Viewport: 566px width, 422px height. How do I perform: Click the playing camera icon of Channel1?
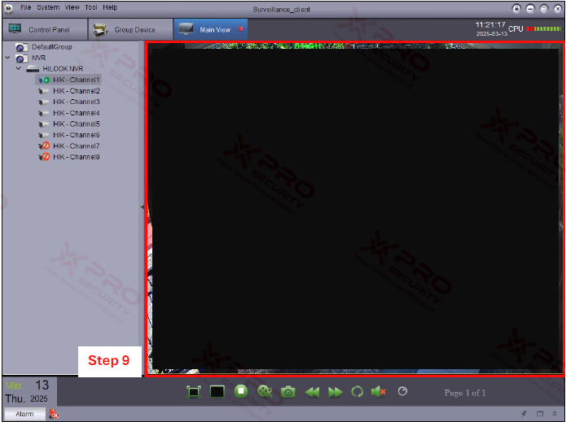pos(44,80)
